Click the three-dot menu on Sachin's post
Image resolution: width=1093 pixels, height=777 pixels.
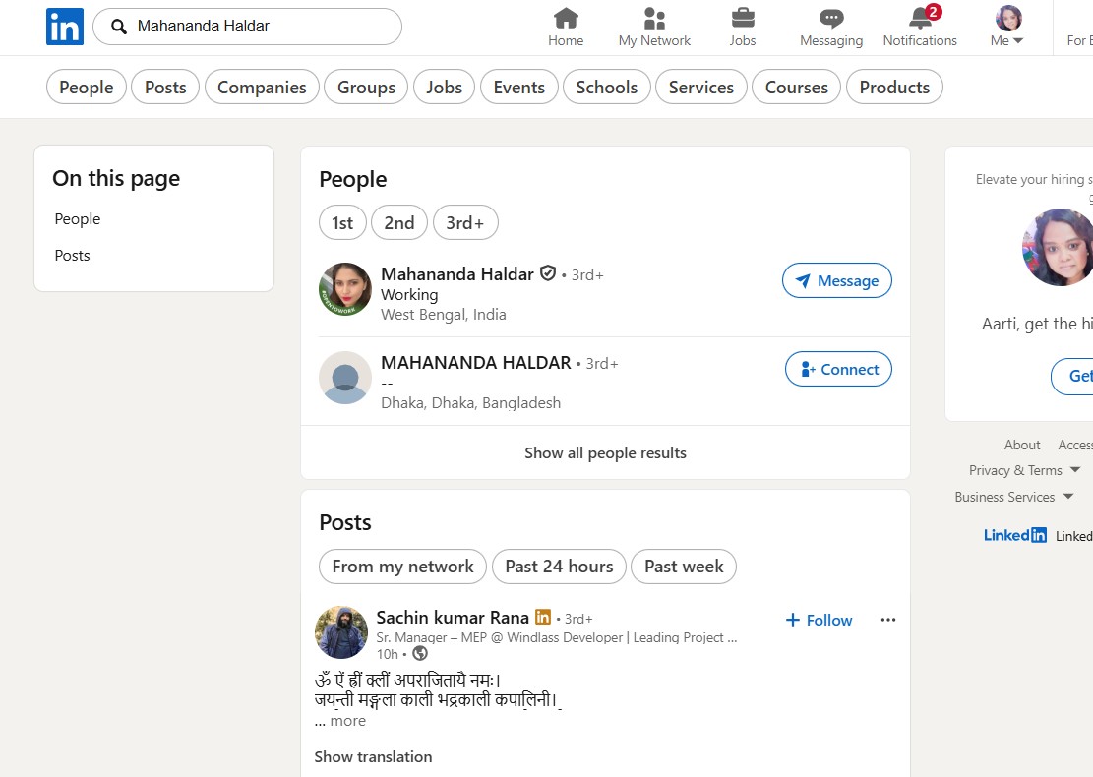tap(888, 620)
